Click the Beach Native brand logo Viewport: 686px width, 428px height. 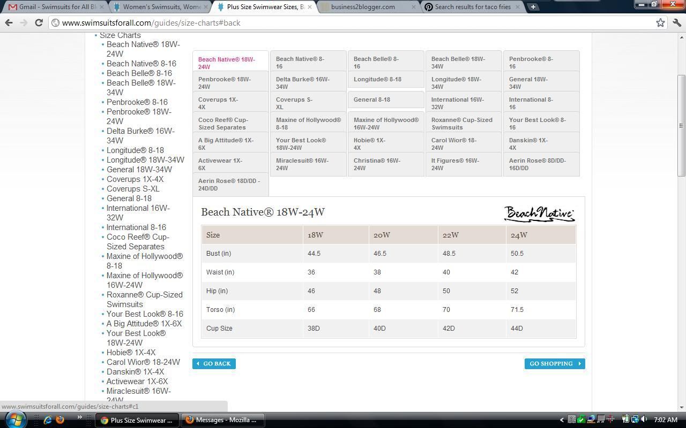click(539, 214)
